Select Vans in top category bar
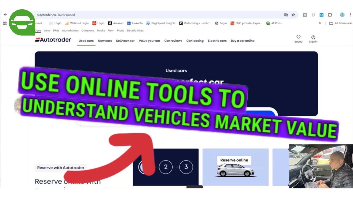The height and width of the screenshot is (199, 353). [47, 31]
